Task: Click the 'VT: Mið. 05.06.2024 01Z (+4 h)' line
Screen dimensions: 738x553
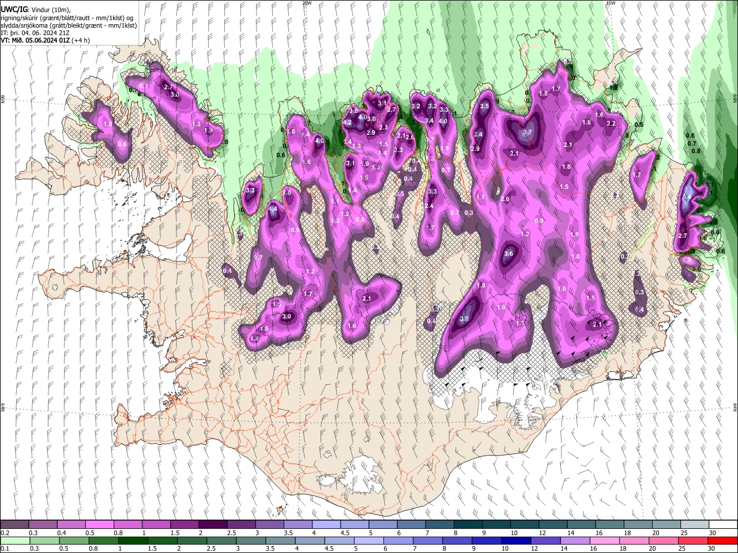Action: click(47, 41)
